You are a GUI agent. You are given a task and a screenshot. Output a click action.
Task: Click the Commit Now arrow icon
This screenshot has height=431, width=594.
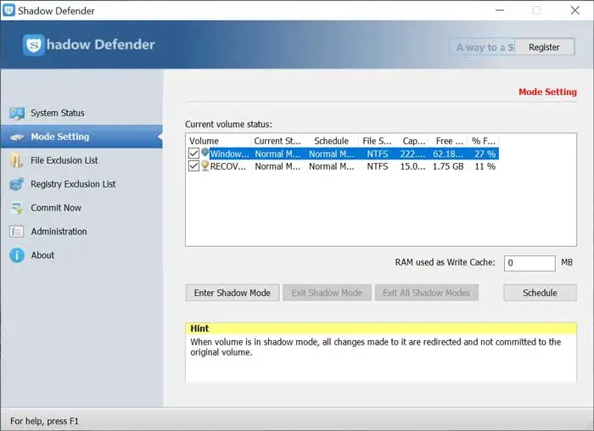click(x=17, y=208)
